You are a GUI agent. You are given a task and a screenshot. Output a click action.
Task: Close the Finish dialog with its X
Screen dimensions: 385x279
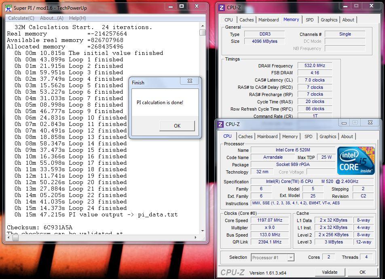190,81
